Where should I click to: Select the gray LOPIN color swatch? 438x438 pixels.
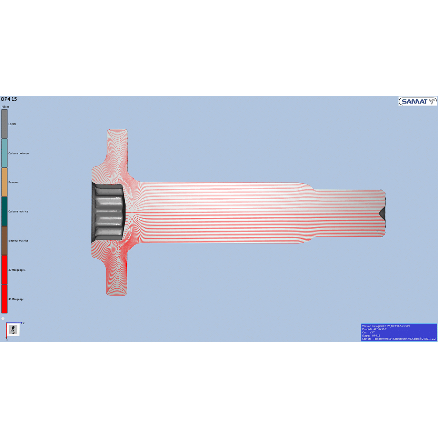coord(4,124)
